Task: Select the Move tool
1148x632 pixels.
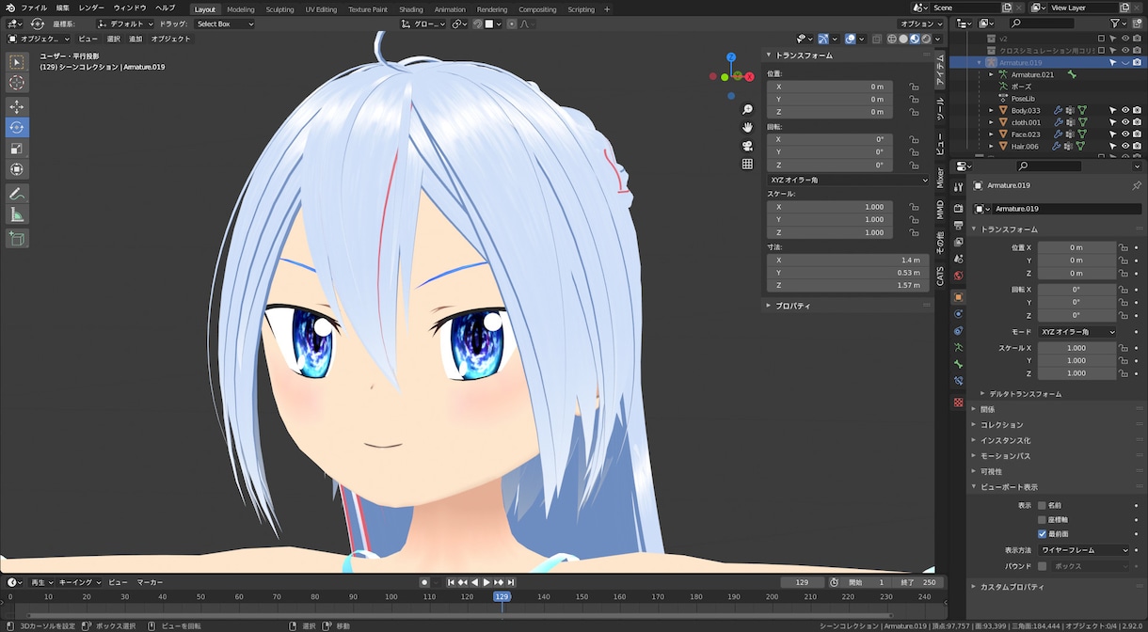Action: click(x=17, y=106)
